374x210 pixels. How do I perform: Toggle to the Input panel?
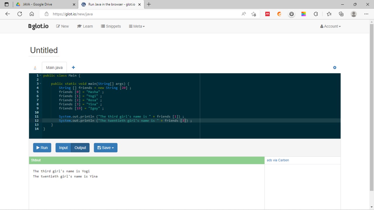coord(63,148)
